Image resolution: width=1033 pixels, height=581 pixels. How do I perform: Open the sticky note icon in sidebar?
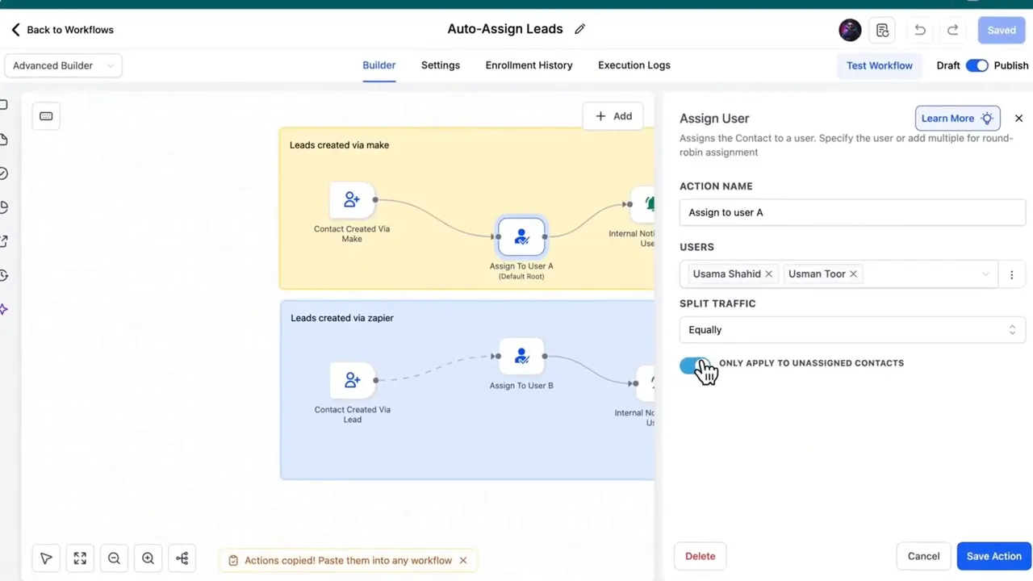tap(4, 140)
